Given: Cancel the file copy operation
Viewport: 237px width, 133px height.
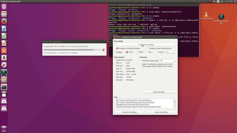Looking at the screenshot, I should pos(103,50).
